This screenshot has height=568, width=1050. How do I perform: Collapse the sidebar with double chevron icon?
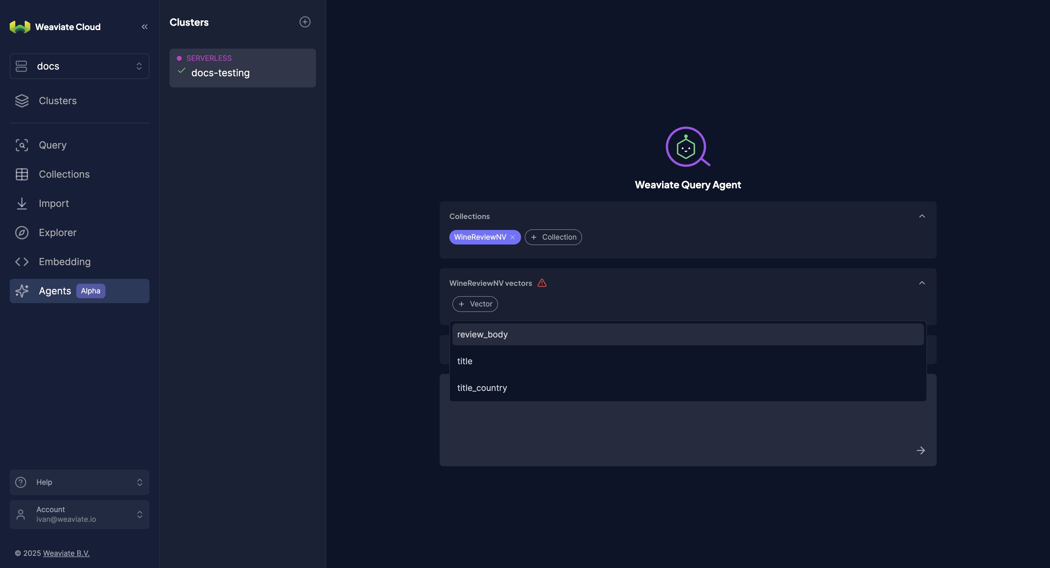145,27
